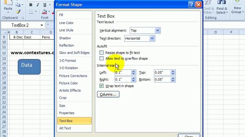Open the Format Shape dialog help button
The height and width of the screenshot is (137, 245).
pos(191,5)
